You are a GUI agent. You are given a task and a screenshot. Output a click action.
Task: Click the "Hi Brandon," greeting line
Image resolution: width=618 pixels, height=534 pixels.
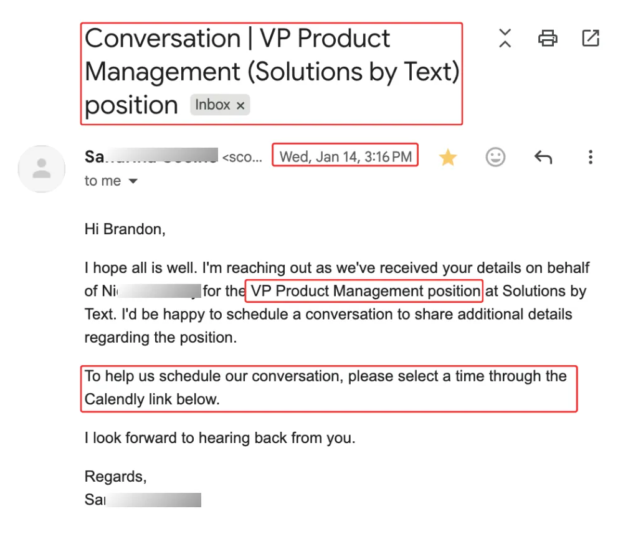(x=125, y=229)
